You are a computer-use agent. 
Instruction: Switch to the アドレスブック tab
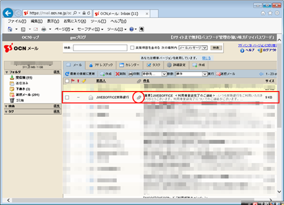coord(101,65)
